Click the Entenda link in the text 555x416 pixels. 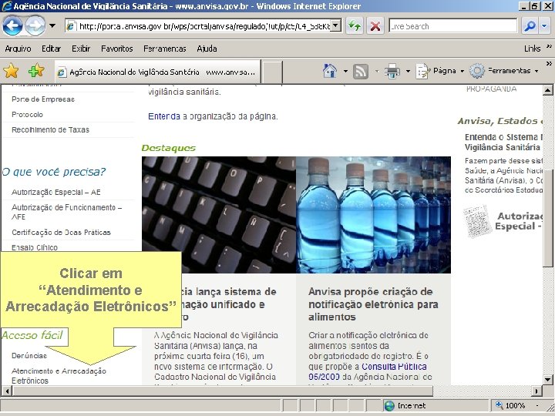[x=164, y=116]
